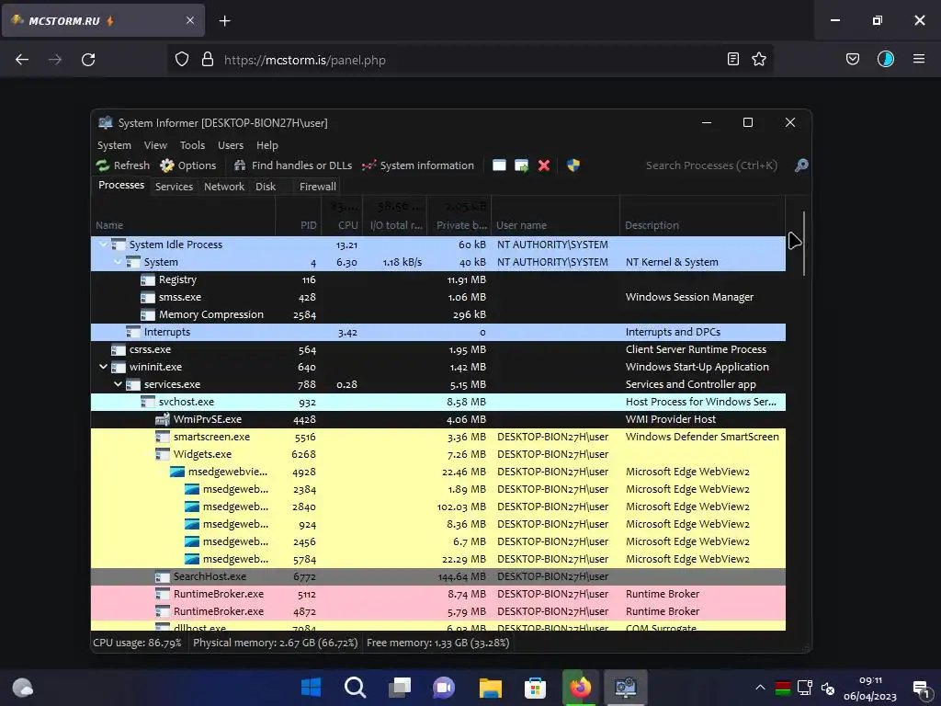Select the Memory Compression row

[438, 314]
